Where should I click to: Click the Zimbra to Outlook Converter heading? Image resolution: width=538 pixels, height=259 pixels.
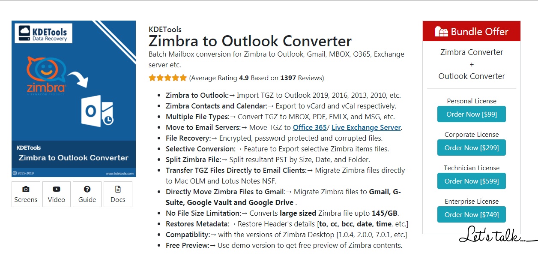click(250, 41)
